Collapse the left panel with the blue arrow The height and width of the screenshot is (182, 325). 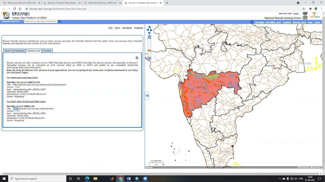point(147,96)
